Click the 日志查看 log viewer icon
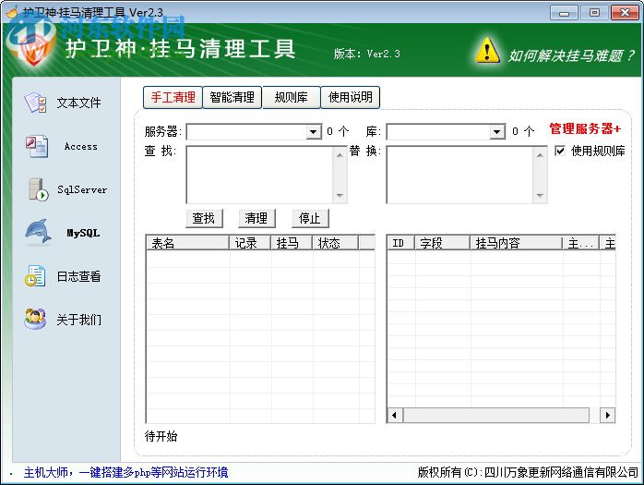This screenshot has width=644, height=485. tap(35, 276)
